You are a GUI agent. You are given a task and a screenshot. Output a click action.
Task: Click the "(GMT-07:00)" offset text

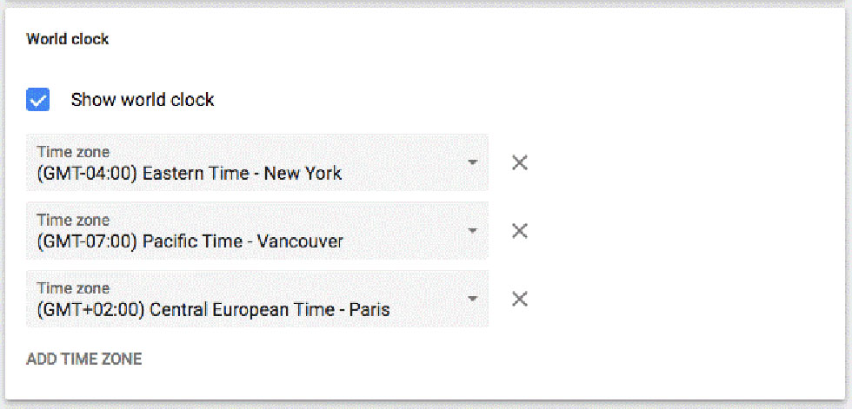pyautogui.click(x=87, y=241)
